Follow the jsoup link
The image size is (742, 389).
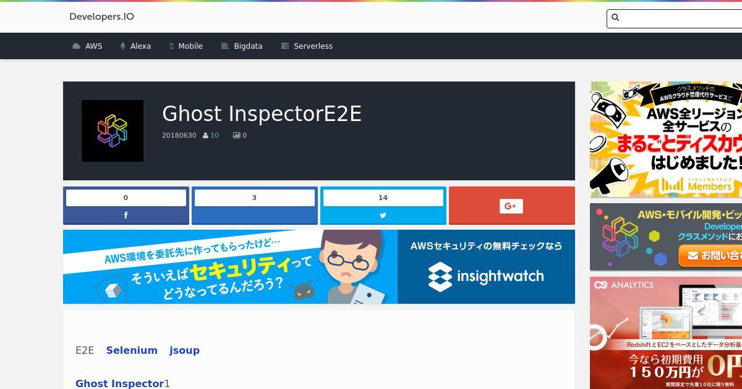click(x=184, y=350)
